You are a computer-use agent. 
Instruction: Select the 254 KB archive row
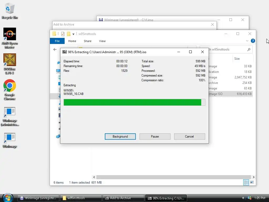[231, 83]
